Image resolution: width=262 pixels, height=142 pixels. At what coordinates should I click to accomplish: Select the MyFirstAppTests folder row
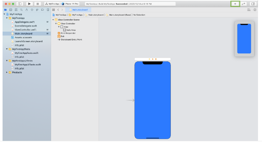(x=27, y=49)
